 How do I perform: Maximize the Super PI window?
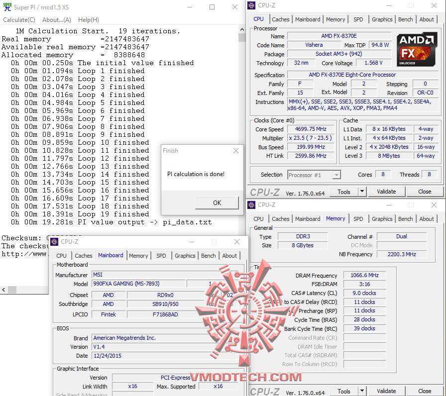tap(212, 7)
